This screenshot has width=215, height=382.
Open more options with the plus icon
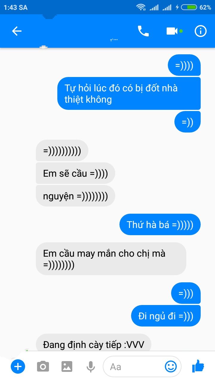click(x=18, y=366)
